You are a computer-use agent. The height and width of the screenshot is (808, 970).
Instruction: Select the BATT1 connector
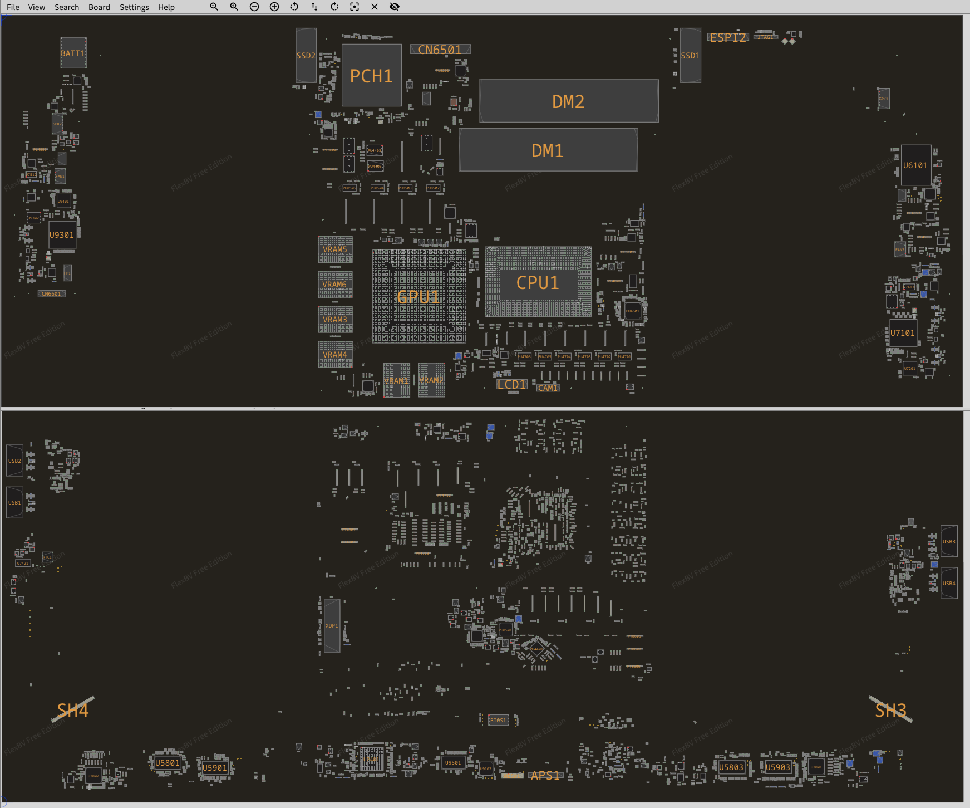[x=73, y=53]
